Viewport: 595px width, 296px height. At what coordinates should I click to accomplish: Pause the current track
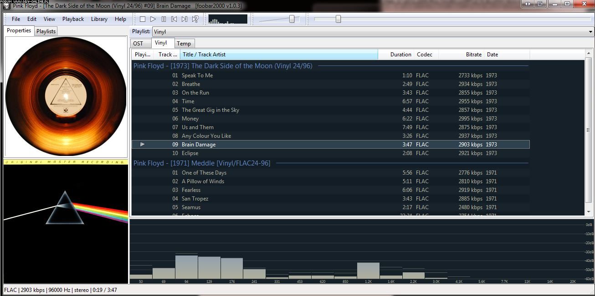164,19
